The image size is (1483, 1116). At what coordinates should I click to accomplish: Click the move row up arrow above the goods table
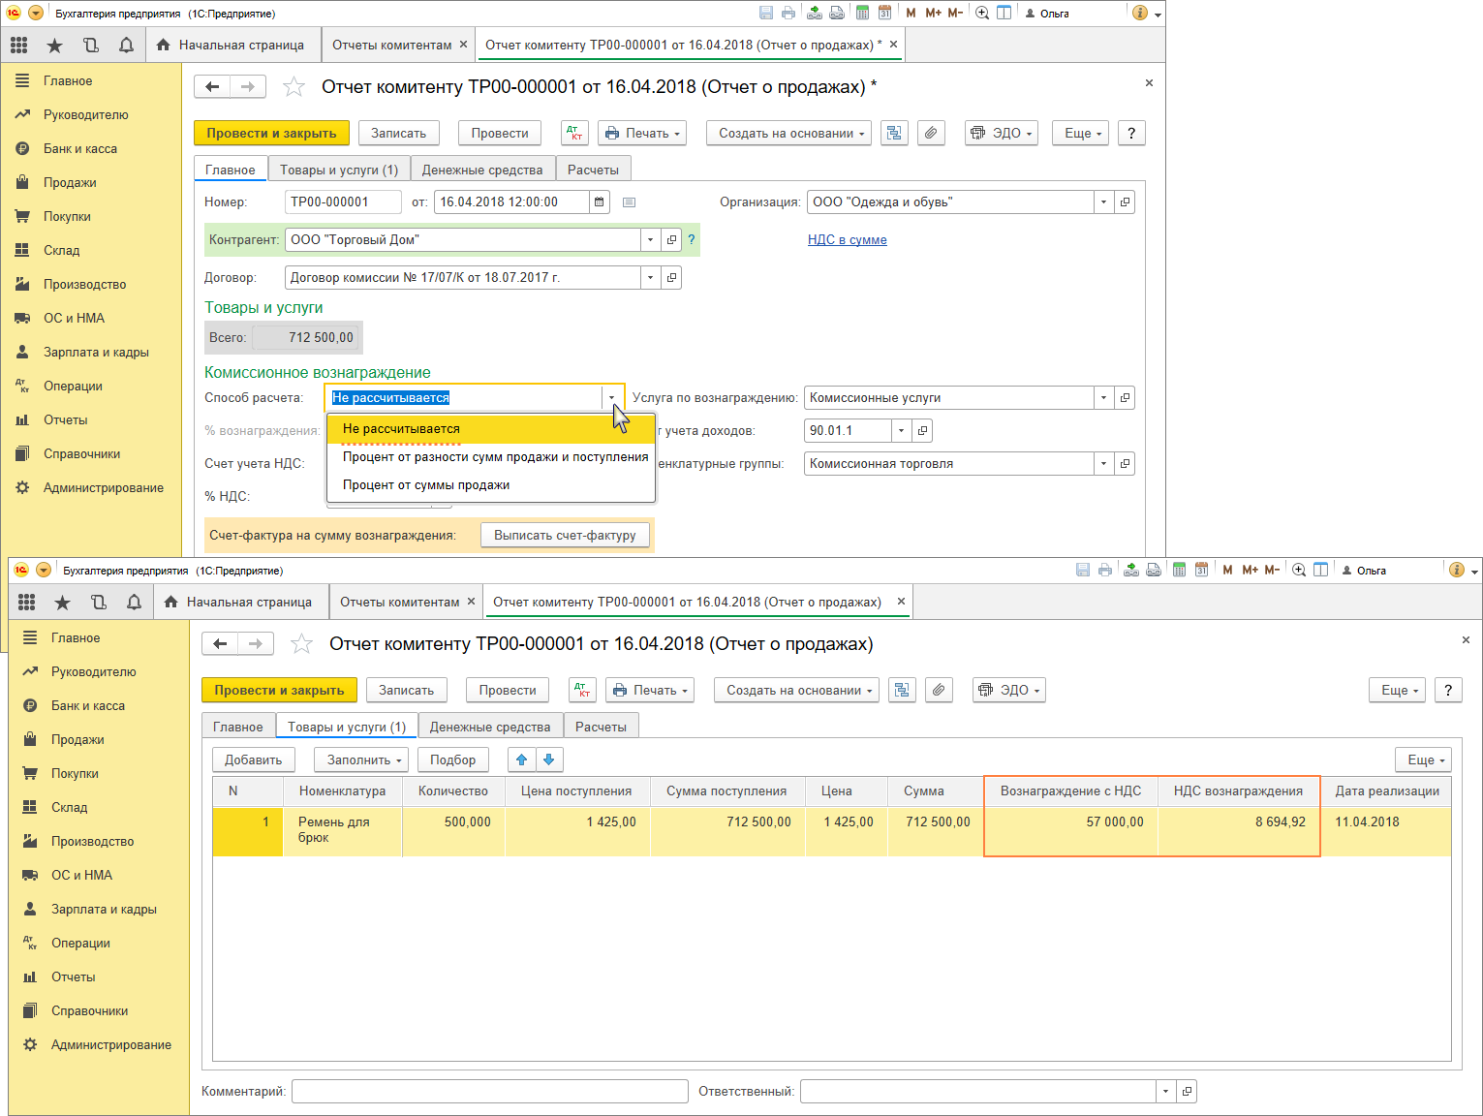pyautogui.click(x=521, y=759)
